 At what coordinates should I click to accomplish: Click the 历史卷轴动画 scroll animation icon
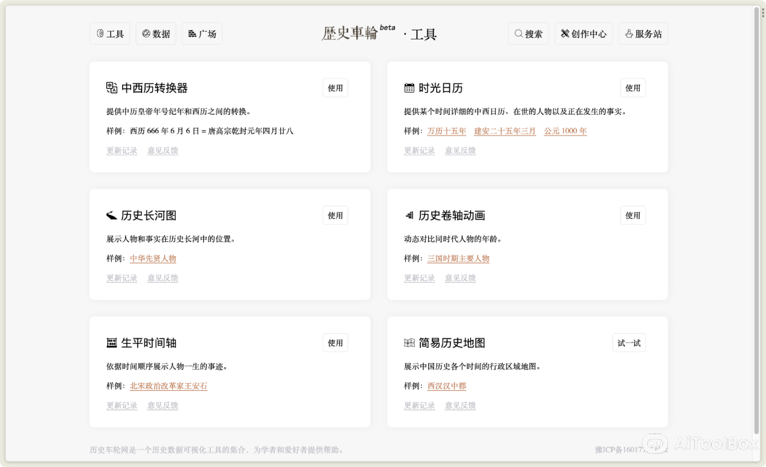click(409, 215)
